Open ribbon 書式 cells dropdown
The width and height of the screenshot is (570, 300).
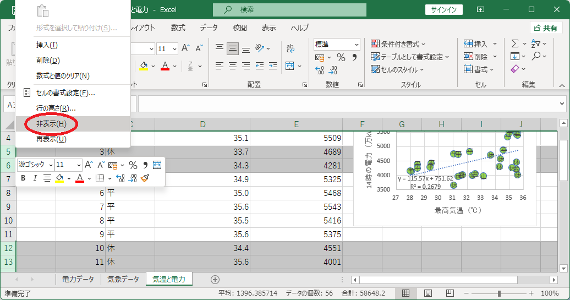(479, 69)
